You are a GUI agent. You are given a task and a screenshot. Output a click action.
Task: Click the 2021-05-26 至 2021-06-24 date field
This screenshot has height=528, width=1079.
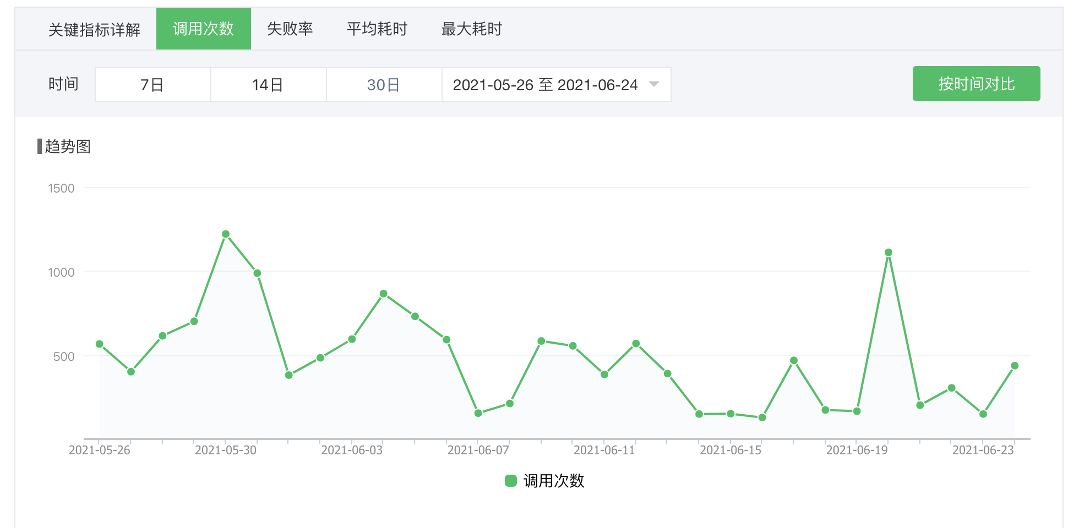coord(544,85)
